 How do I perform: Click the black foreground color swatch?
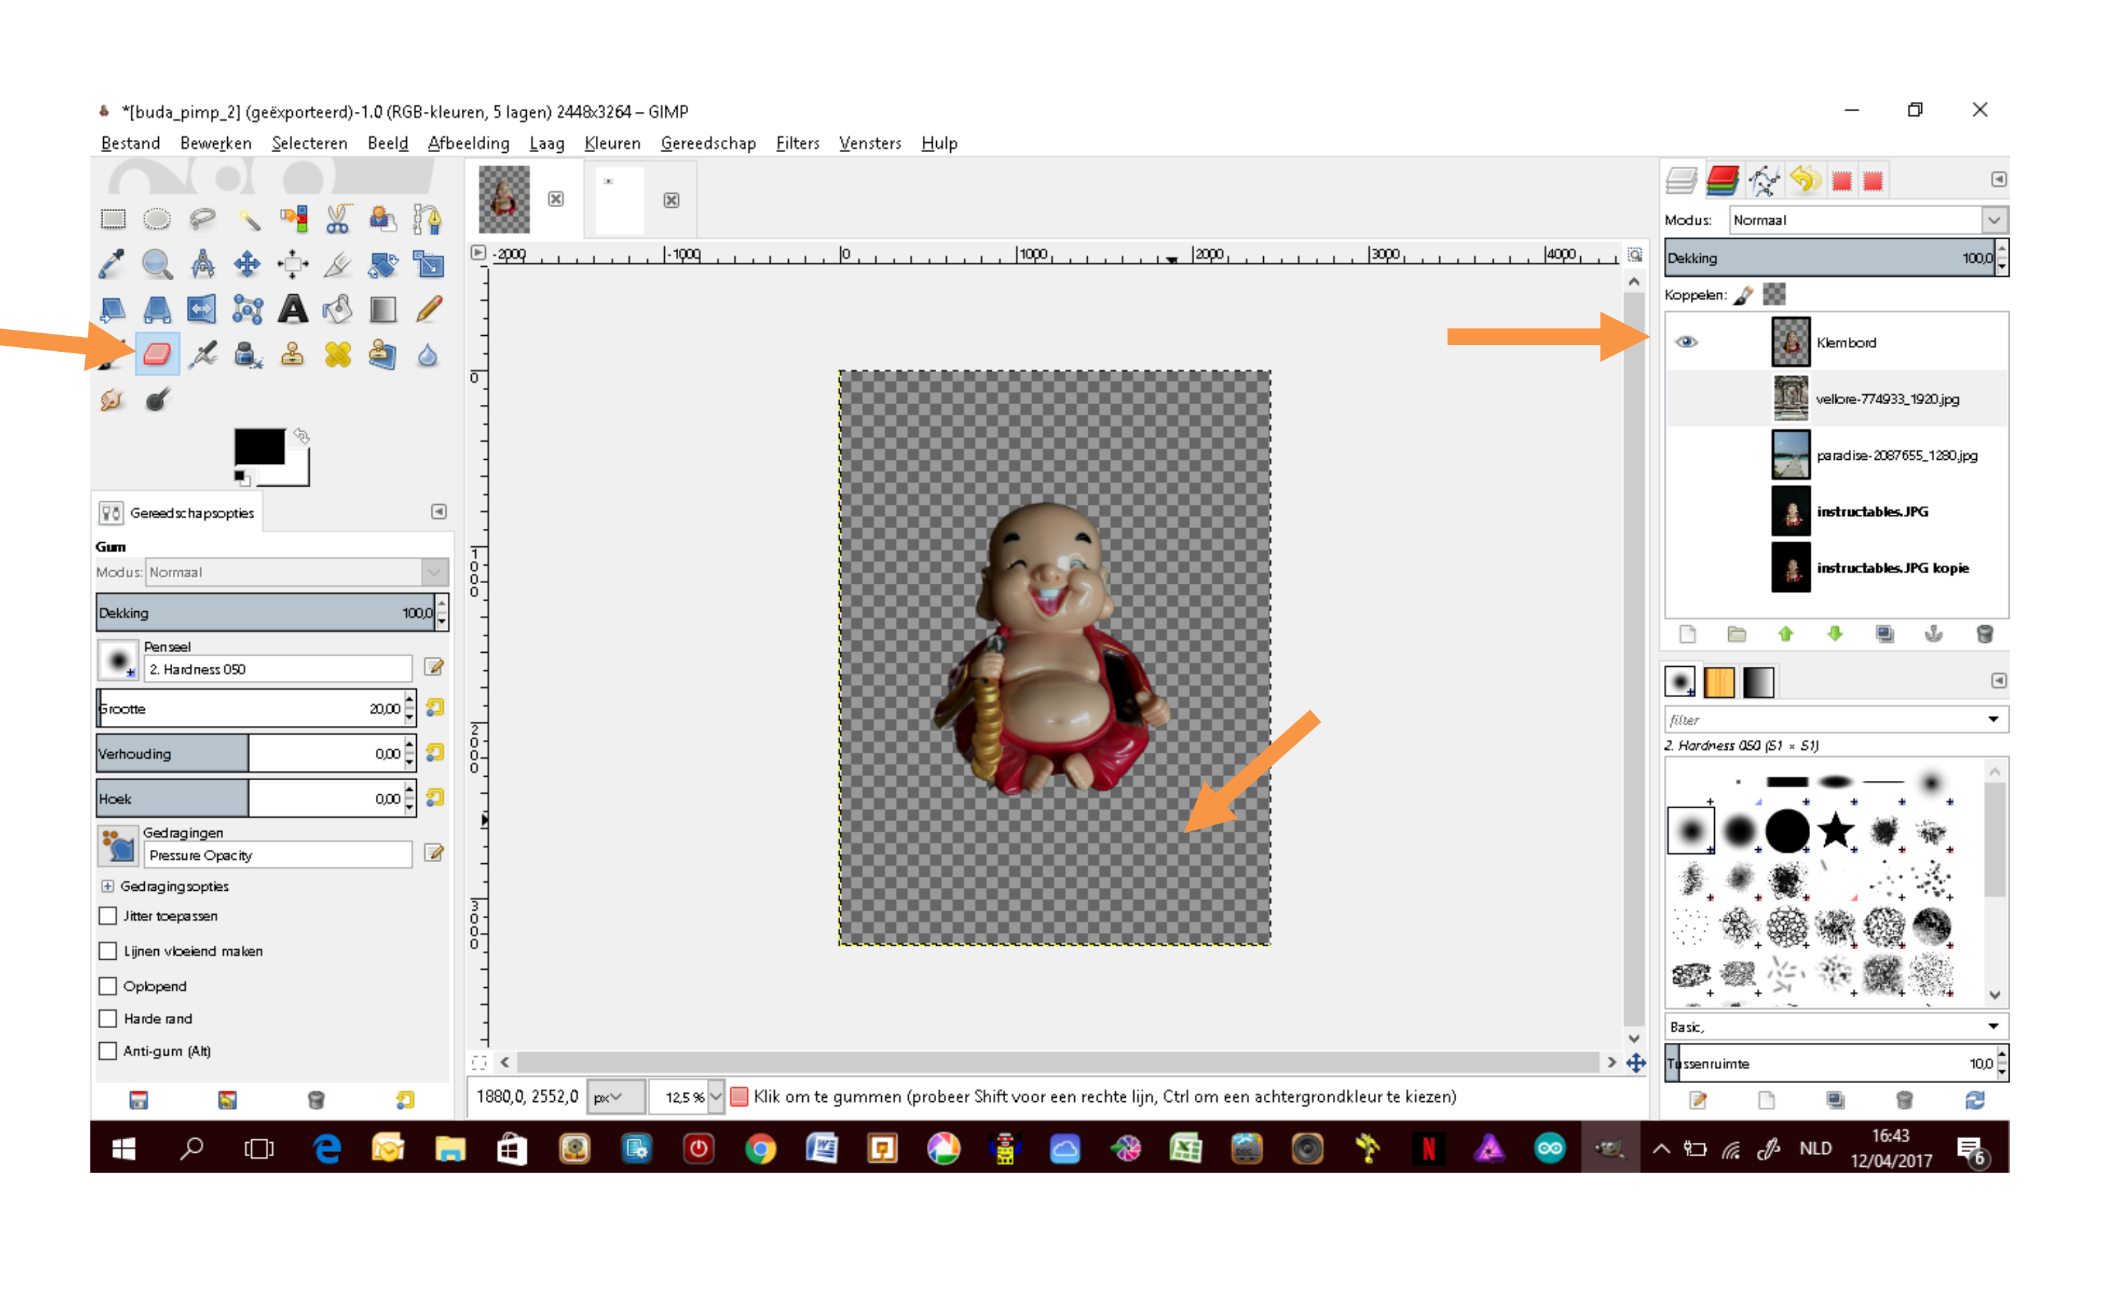pos(259,446)
